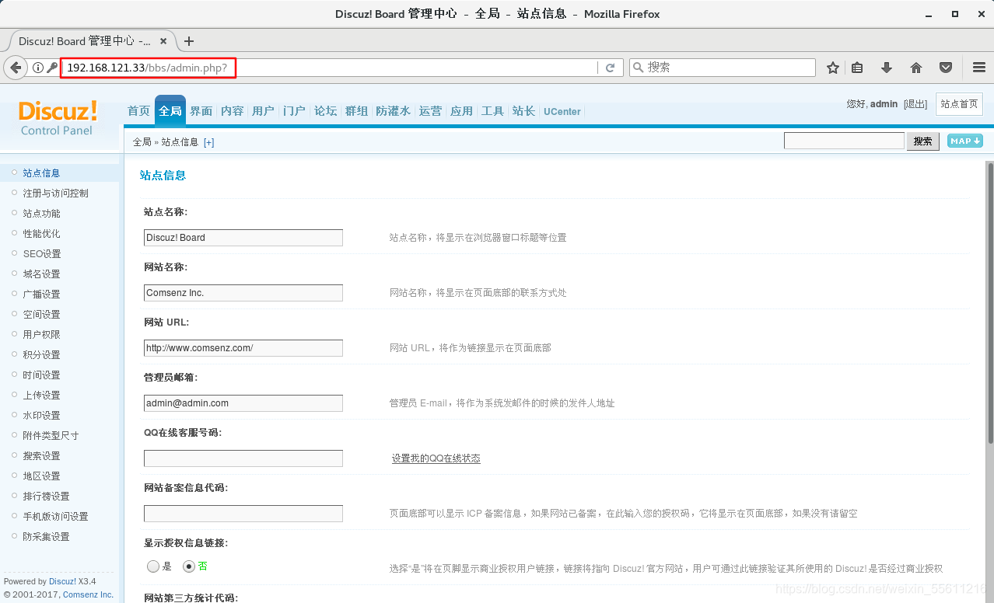Show bookmarks list icon in Firefox toolbar
The height and width of the screenshot is (603, 994).
(x=857, y=68)
